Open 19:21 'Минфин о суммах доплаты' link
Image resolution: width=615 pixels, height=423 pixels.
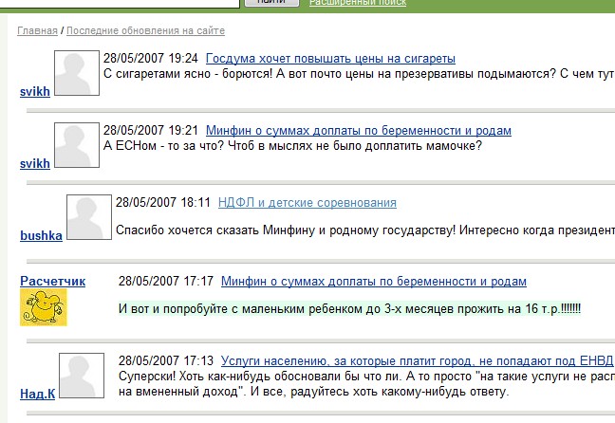point(359,131)
